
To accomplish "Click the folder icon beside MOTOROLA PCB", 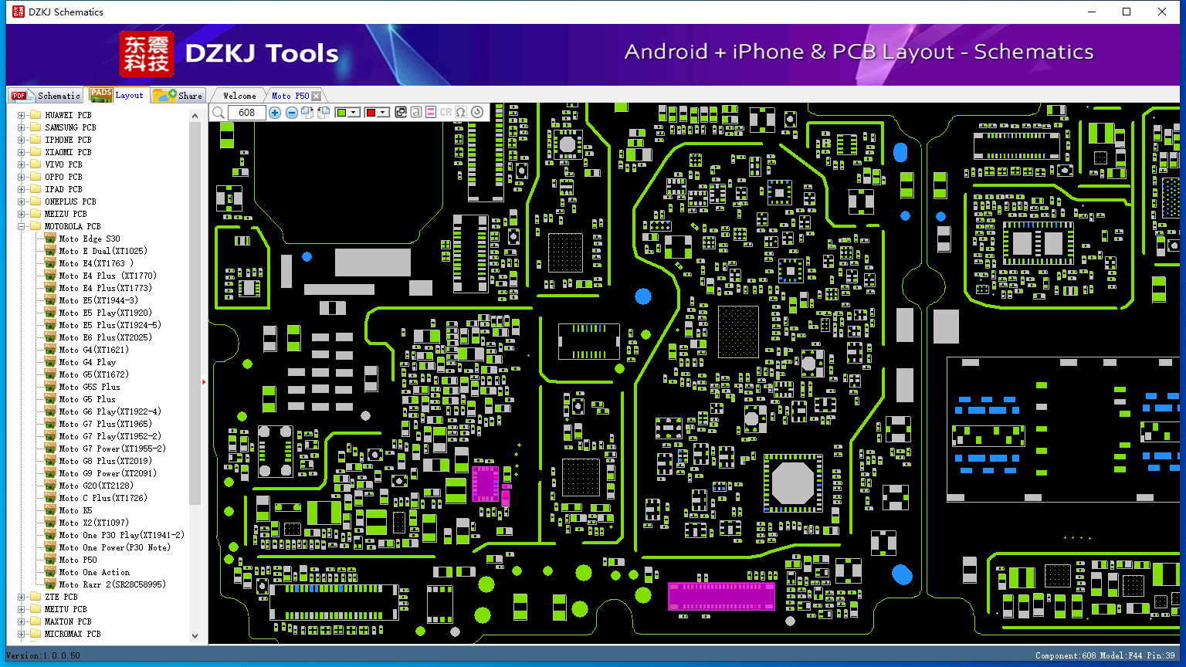I will tap(35, 226).
